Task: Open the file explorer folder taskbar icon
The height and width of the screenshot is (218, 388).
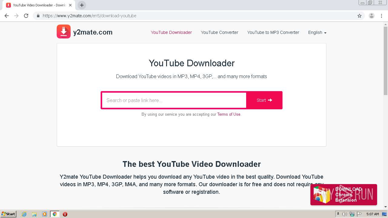Action: (34, 214)
